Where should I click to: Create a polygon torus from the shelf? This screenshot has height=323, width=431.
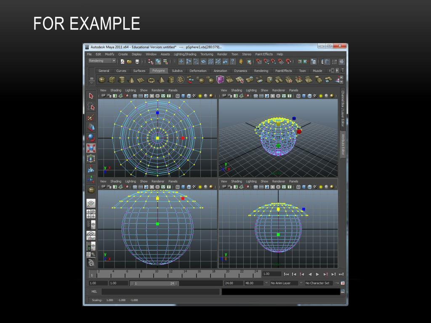pyautogui.click(x=151, y=80)
